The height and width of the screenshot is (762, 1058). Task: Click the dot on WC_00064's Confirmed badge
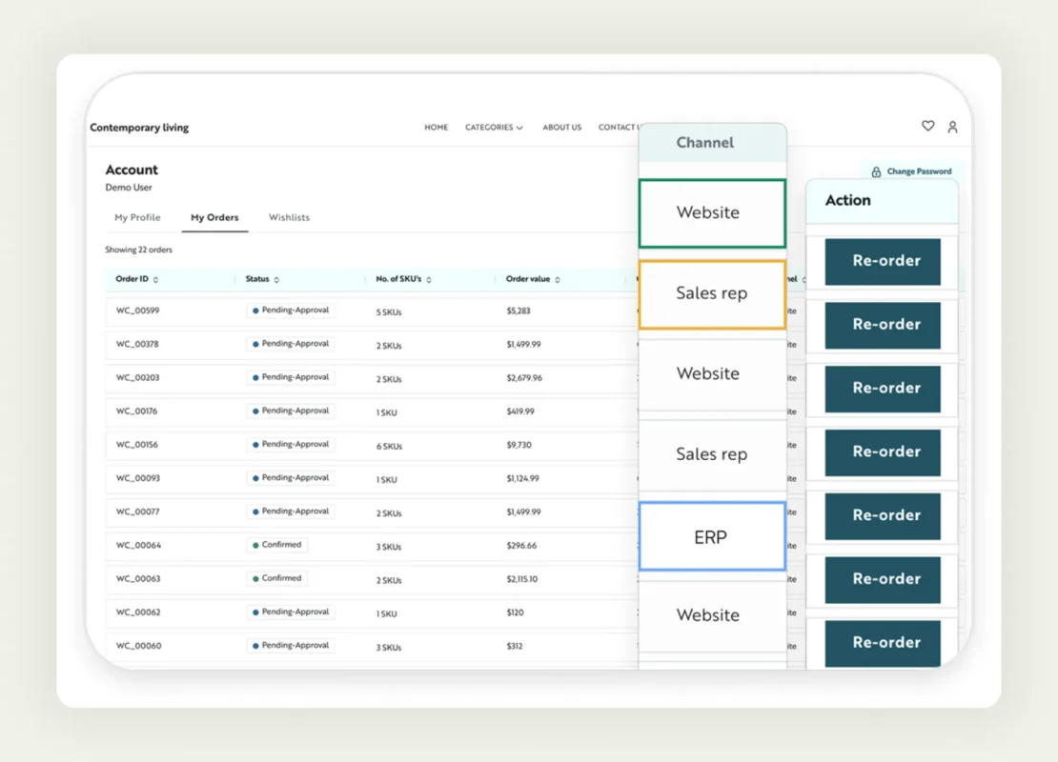click(x=255, y=545)
